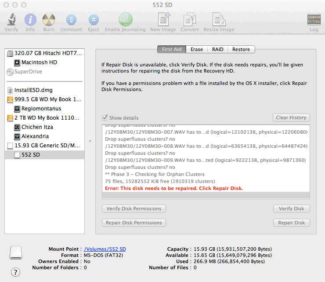Open disk Info from the toolbar
Screen dimensions: 325x282
tap(30, 20)
